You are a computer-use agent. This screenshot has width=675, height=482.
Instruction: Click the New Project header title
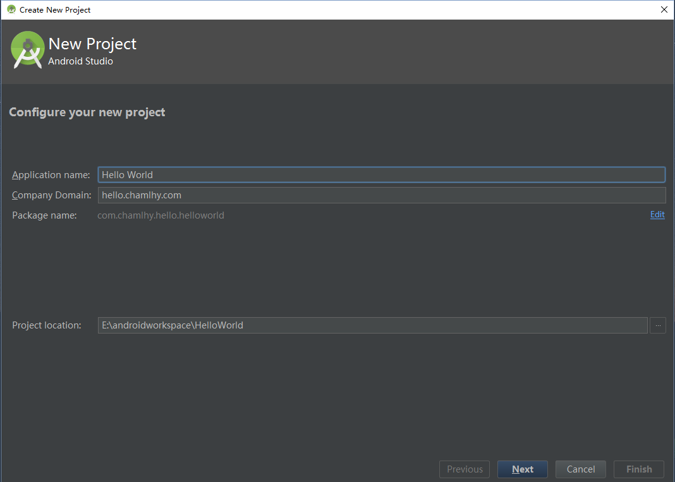pyautogui.click(x=92, y=44)
